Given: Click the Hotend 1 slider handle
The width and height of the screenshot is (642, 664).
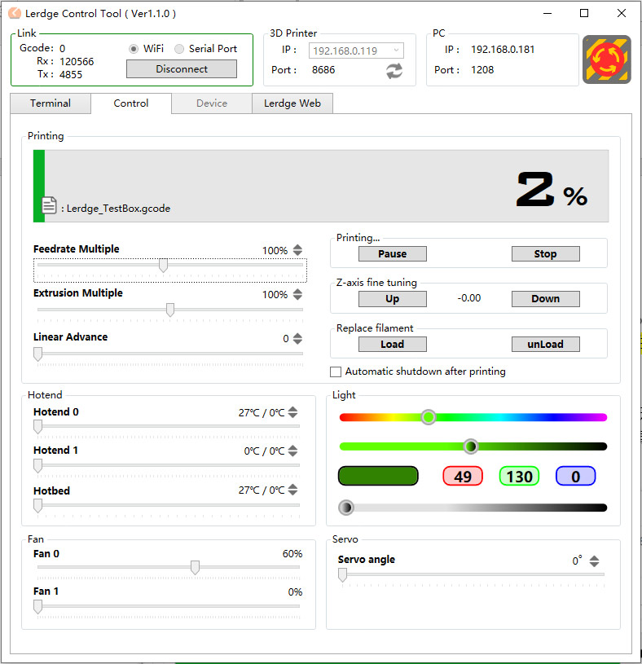Looking at the screenshot, I should 37,466.
